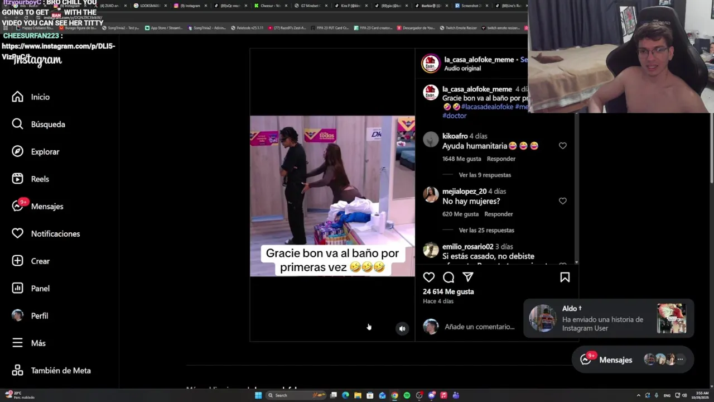Click the comment bubble icon under post
This screenshot has width=714, height=402.
448,277
